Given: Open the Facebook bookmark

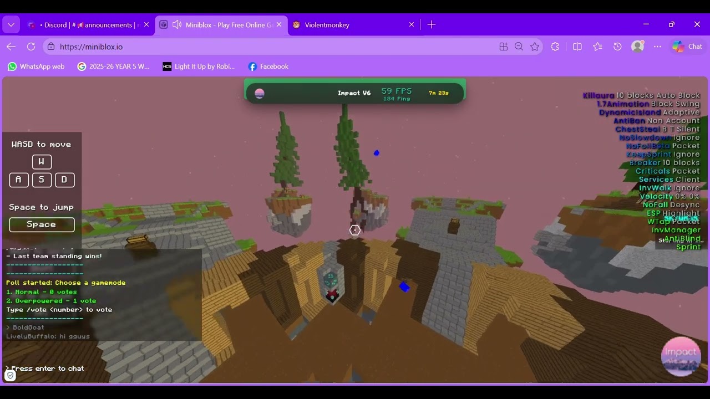Looking at the screenshot, I should [268, 66].
